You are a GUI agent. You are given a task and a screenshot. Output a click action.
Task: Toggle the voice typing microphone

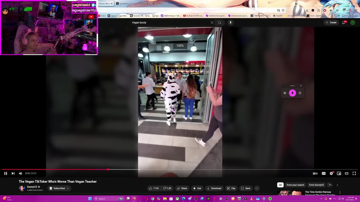click(292, 93)
